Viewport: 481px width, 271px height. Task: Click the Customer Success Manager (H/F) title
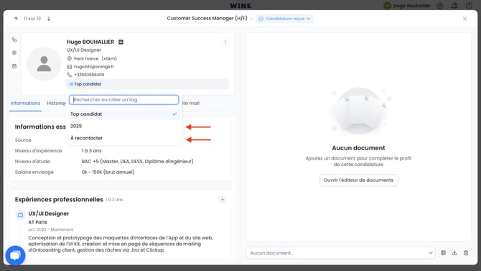[x=207, y=19]
